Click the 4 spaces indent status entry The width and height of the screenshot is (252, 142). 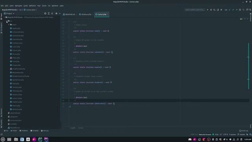coord(233,135)
